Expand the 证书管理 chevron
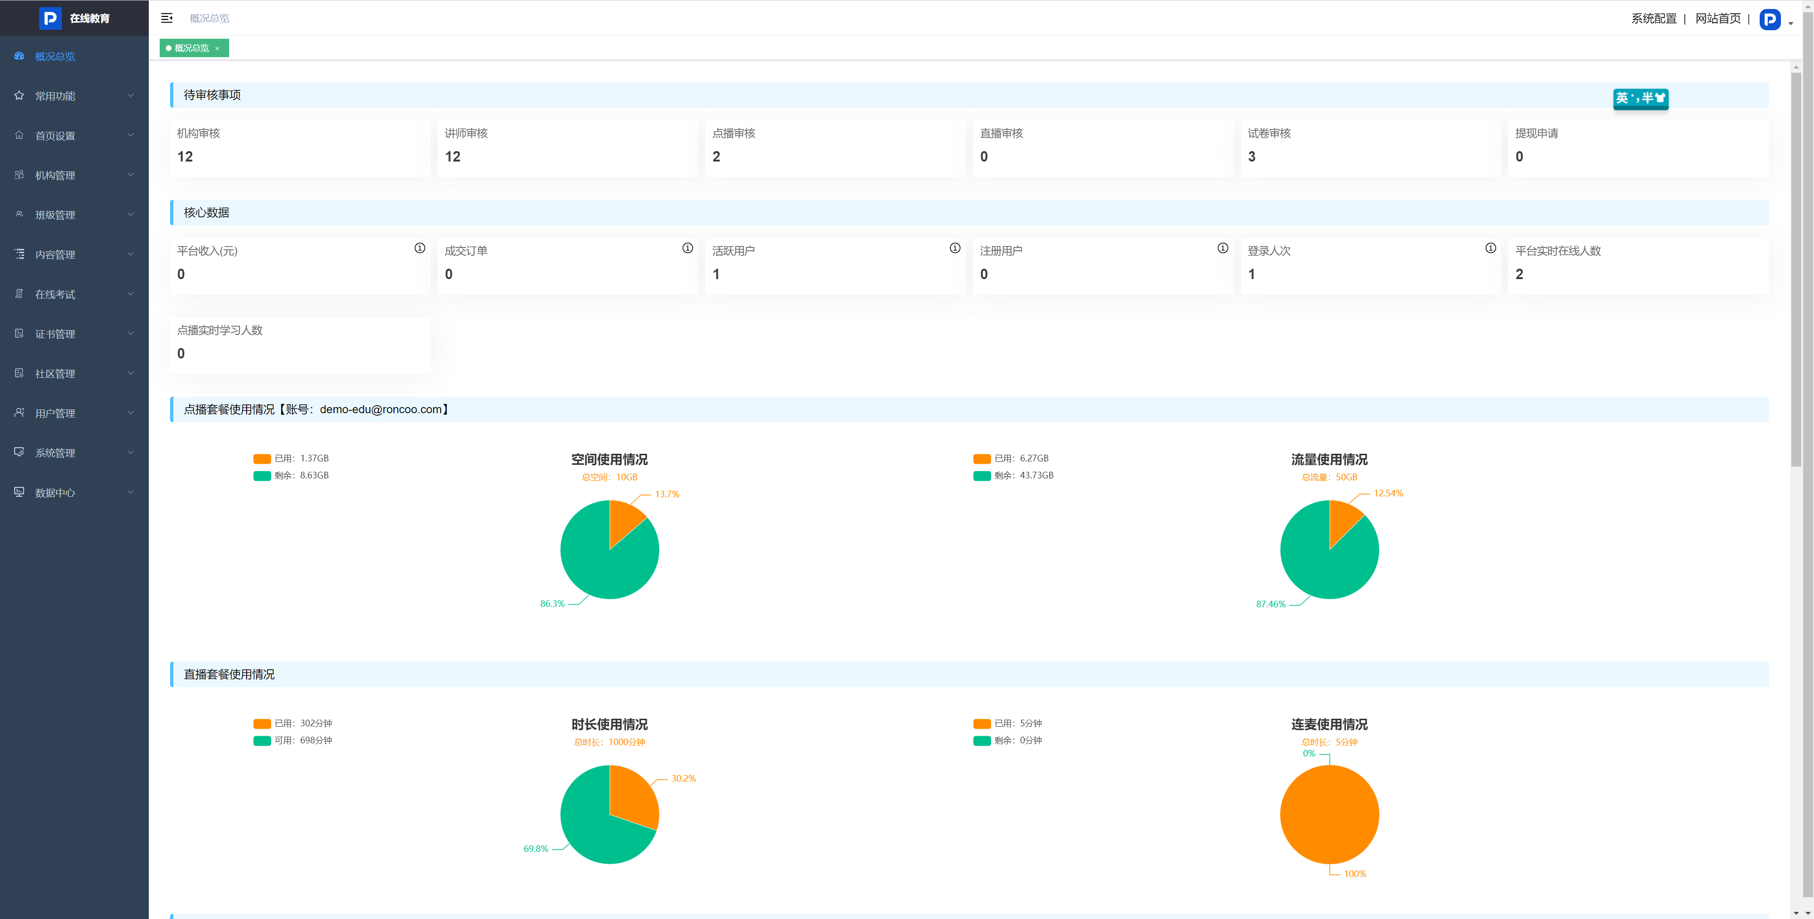The image size is (1814, 919). click(130, 333)
